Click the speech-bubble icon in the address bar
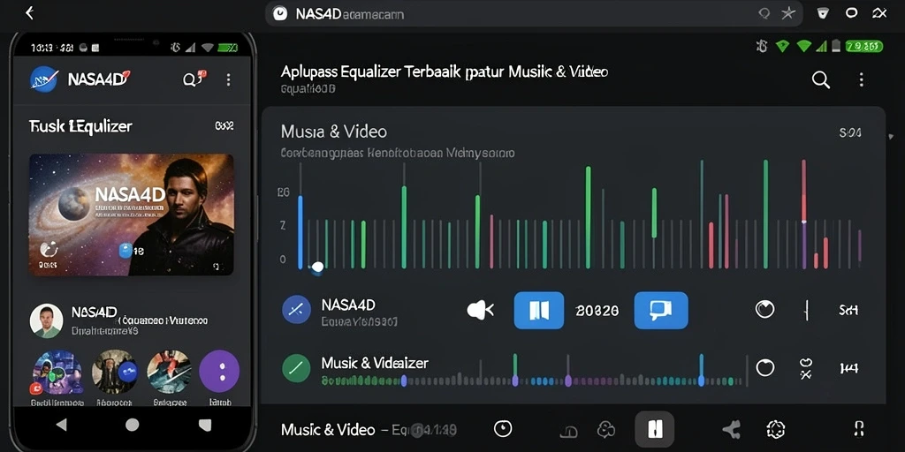 click(764, 14)
